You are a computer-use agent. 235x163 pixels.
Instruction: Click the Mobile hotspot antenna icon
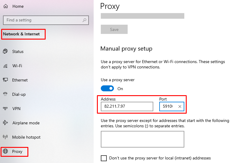coord(5,137)
